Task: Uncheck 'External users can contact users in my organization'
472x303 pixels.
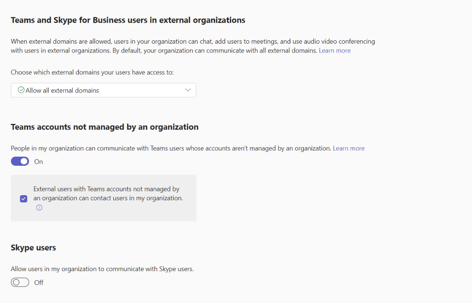Action: 23,198
